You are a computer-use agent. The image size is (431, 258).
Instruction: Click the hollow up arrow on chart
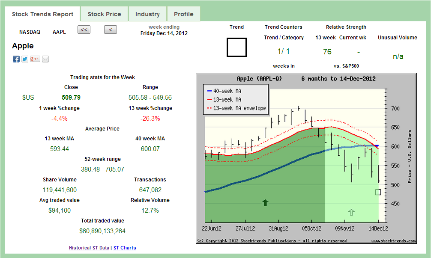pos(351,212)
